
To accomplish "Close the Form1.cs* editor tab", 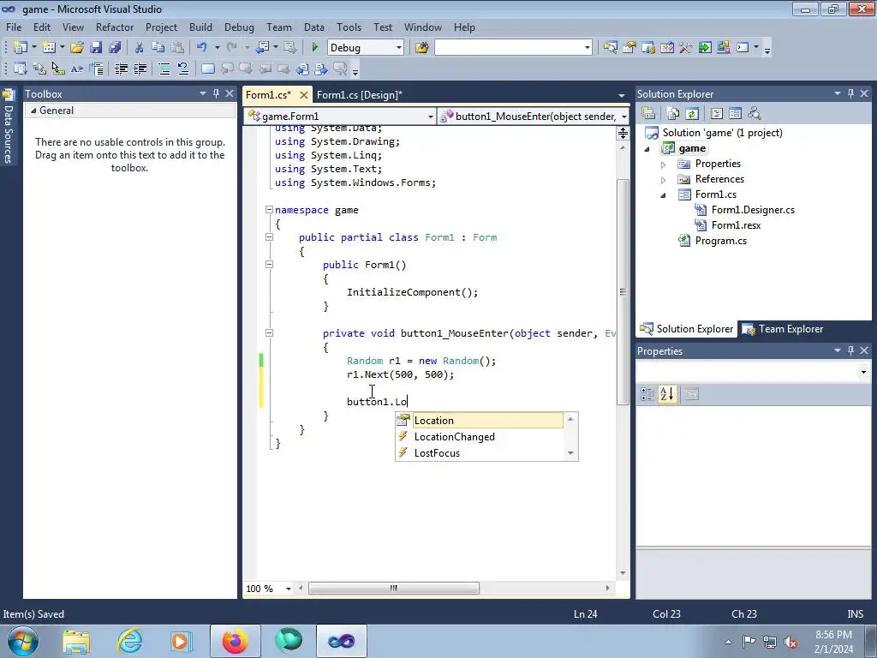I will coord(304,94).
